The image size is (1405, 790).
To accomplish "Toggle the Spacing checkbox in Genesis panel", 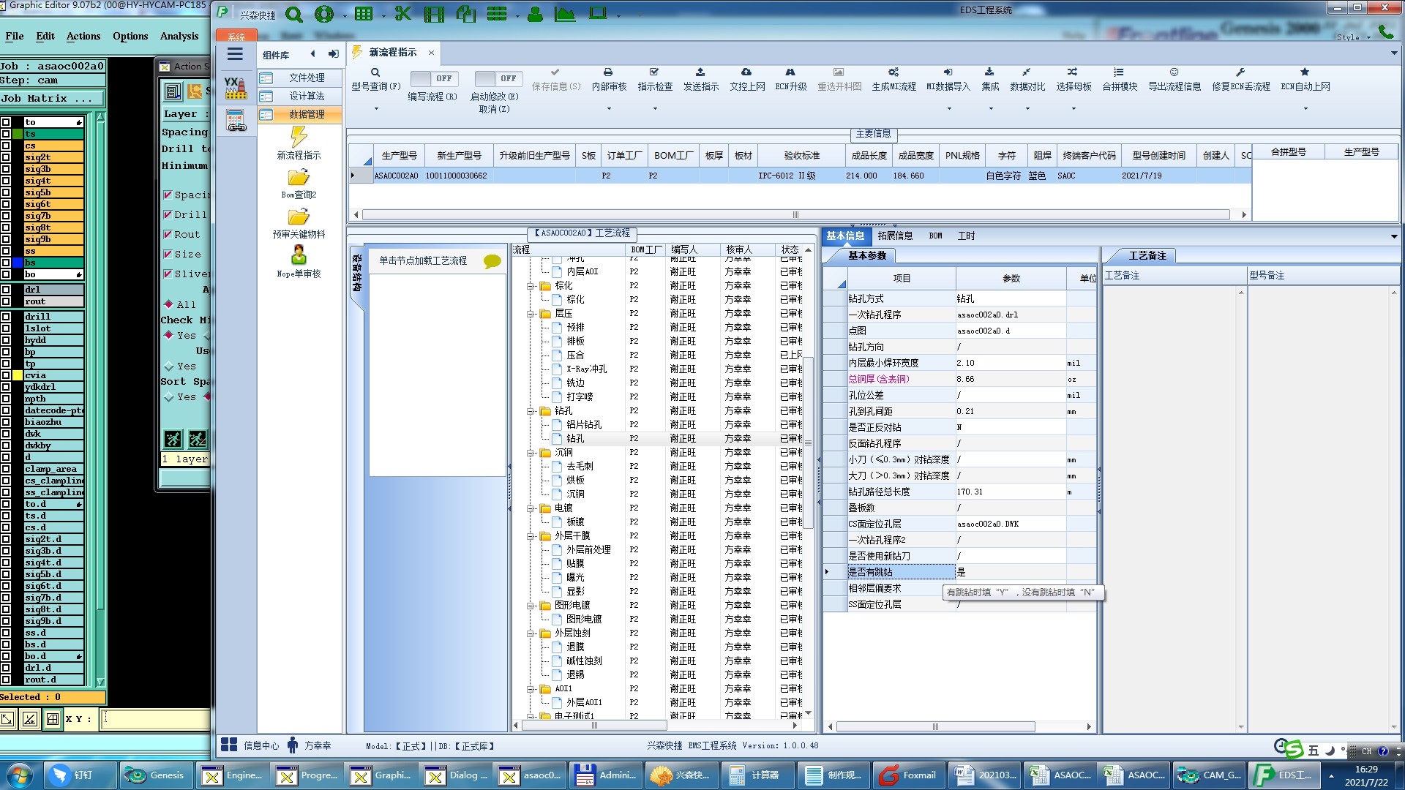I will tap(168, 195).
